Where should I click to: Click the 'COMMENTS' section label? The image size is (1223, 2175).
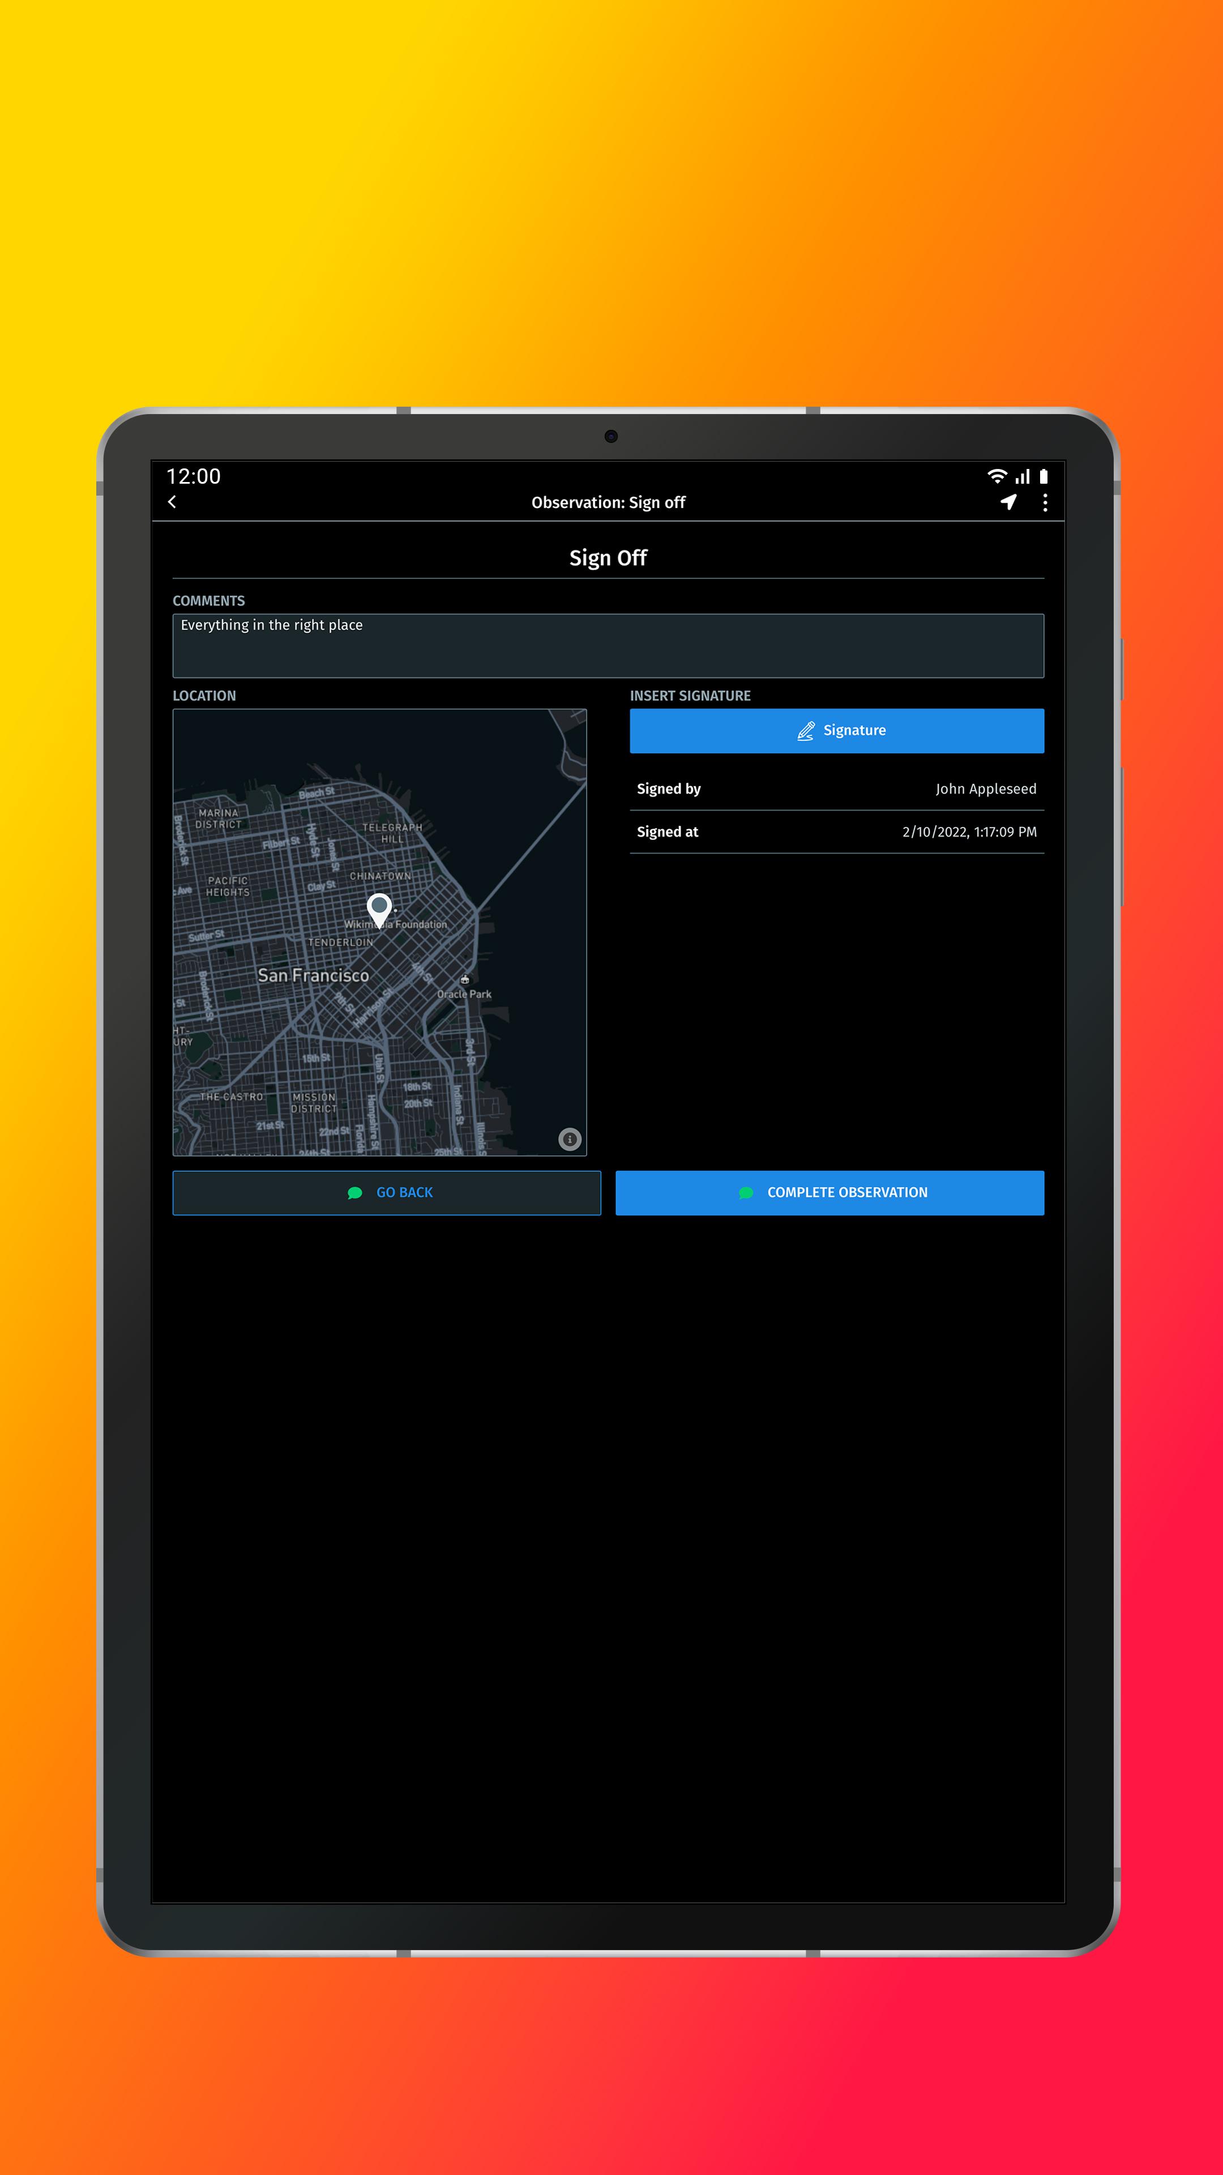[x=208, y=601]
